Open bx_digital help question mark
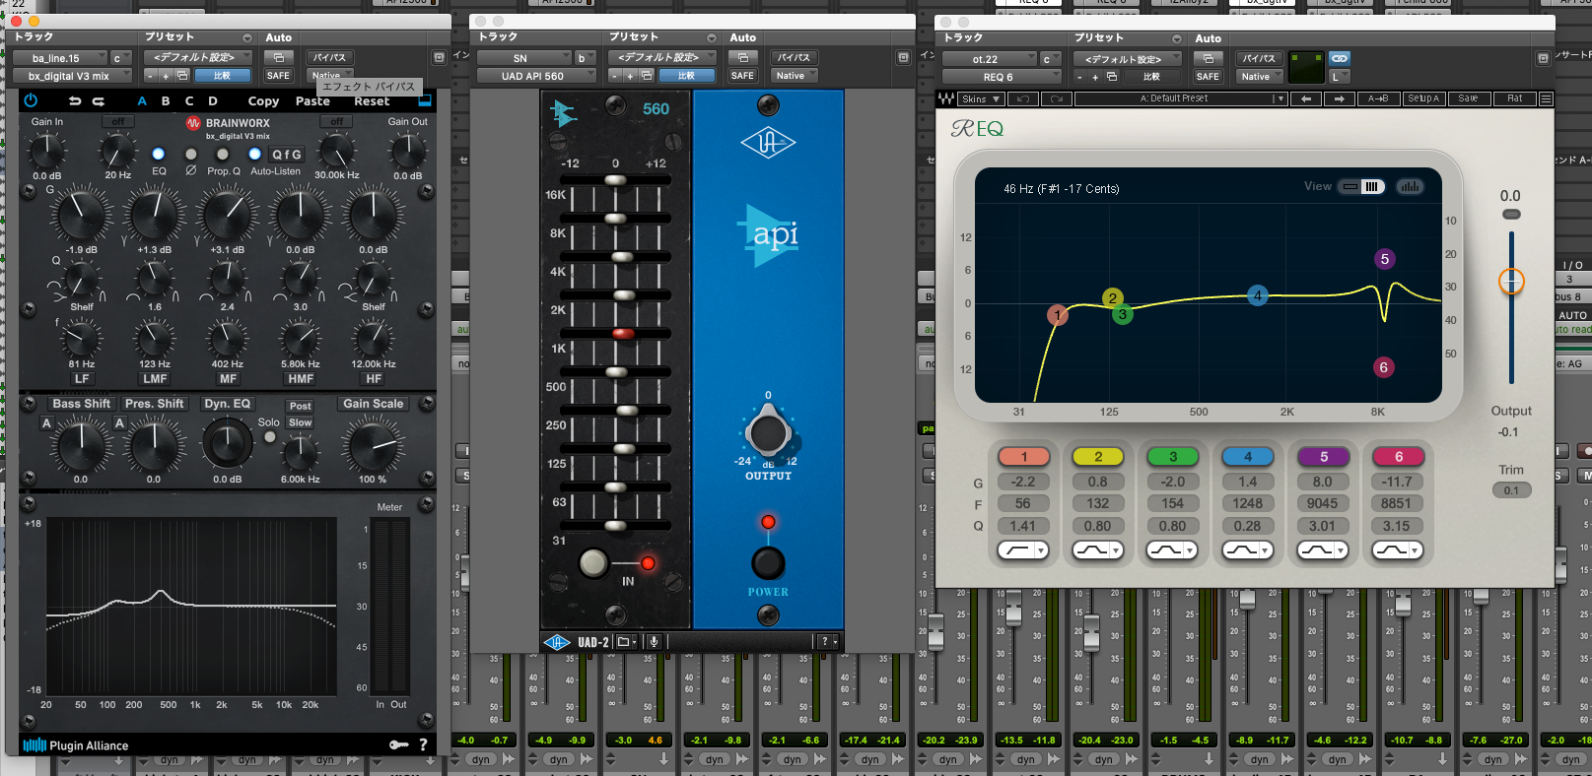1592x776 pixels. coord(423,745)
